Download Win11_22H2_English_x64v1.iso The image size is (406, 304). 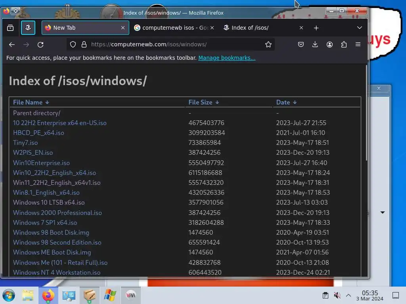pyautogui.click(x=57, y=183)
